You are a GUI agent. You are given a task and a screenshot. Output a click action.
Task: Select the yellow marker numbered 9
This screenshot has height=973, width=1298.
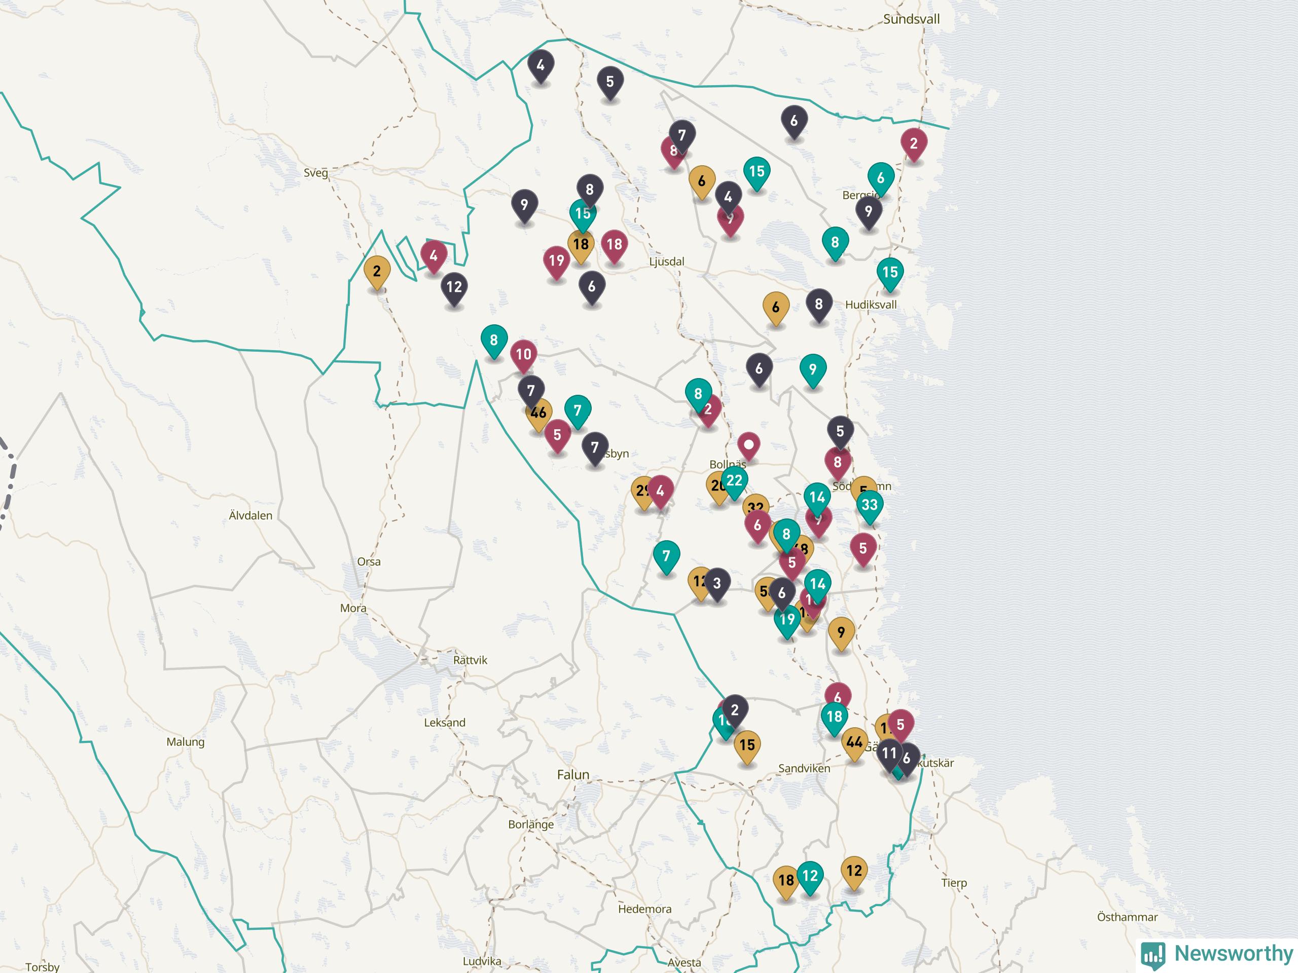click(x=841, y=632)
